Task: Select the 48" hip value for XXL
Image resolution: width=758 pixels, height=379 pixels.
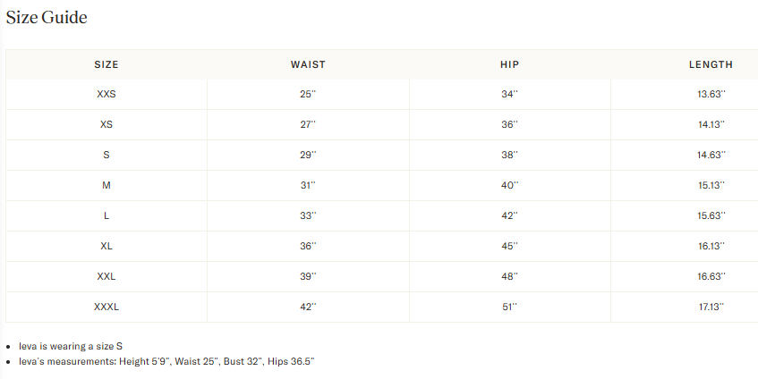Action: tap(509, 276)
